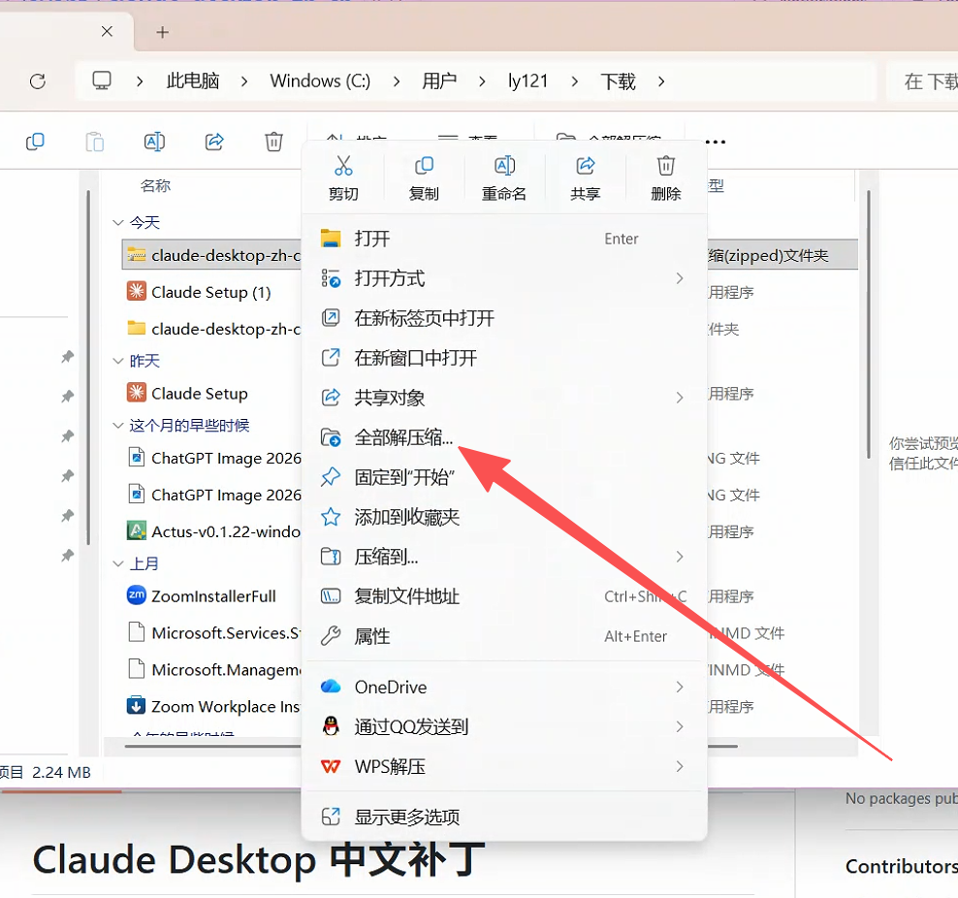The width and height of the screenshot is (958, 898).
Task: Select the Claude Setup (1) file
Action: (212, 292)
